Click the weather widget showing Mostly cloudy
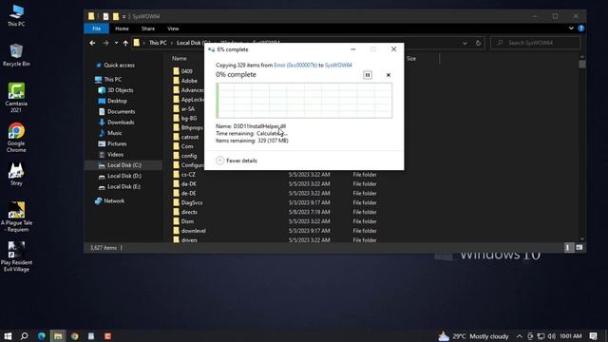608x342 pixels. (x=473, y=335)
